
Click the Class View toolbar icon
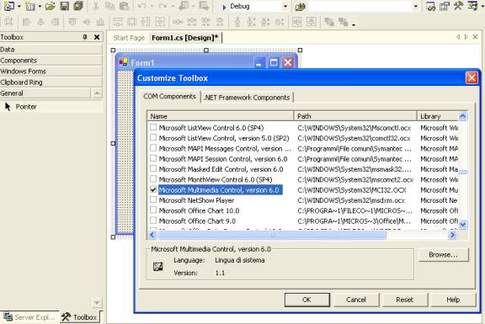click(472, 6)
